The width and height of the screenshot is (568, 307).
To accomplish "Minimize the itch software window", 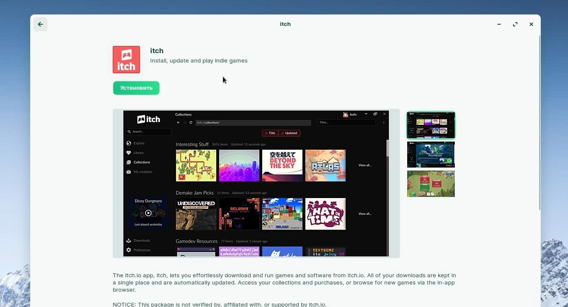I will pos(499,24).
